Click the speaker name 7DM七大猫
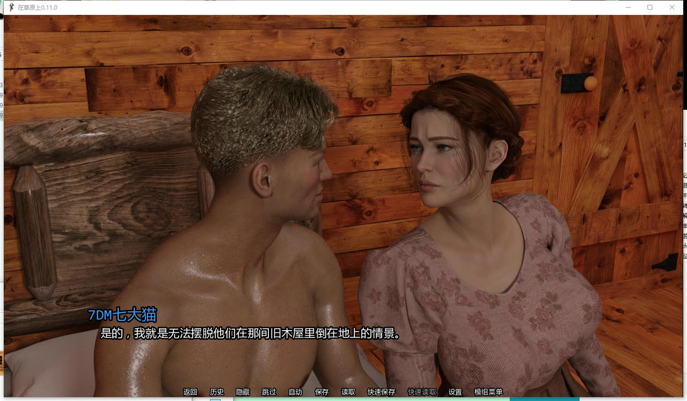This screenshot has height=401, width=687. coord(122,316)
